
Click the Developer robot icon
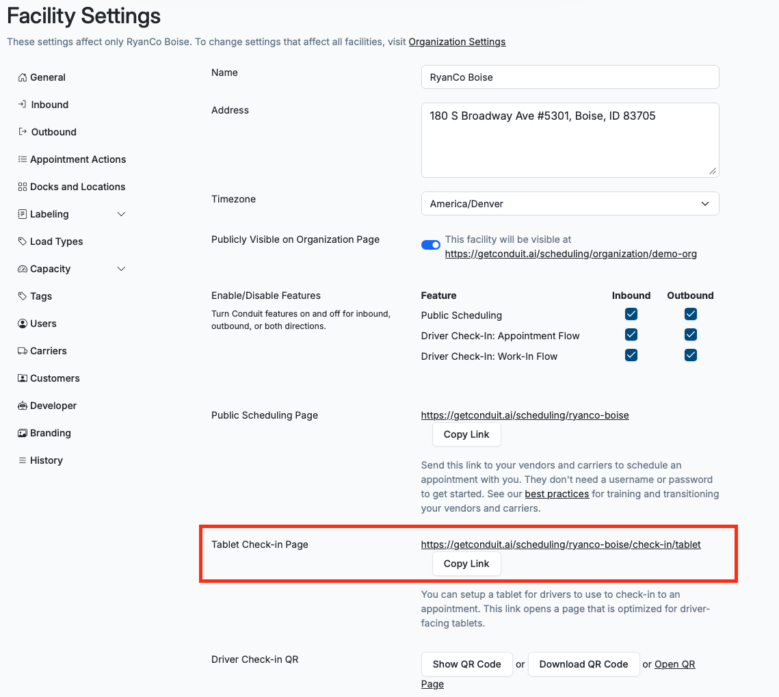[23, 406]
